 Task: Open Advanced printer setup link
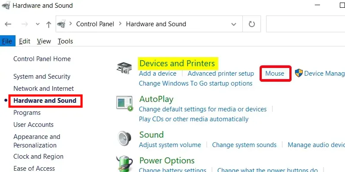220,74
